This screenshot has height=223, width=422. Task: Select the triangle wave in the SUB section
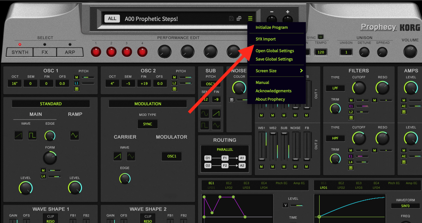pyautogui.click(x=217, y=125)
